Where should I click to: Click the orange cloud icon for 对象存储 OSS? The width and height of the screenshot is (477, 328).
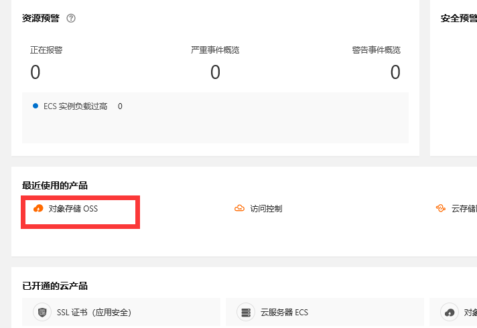coord(38,209)
